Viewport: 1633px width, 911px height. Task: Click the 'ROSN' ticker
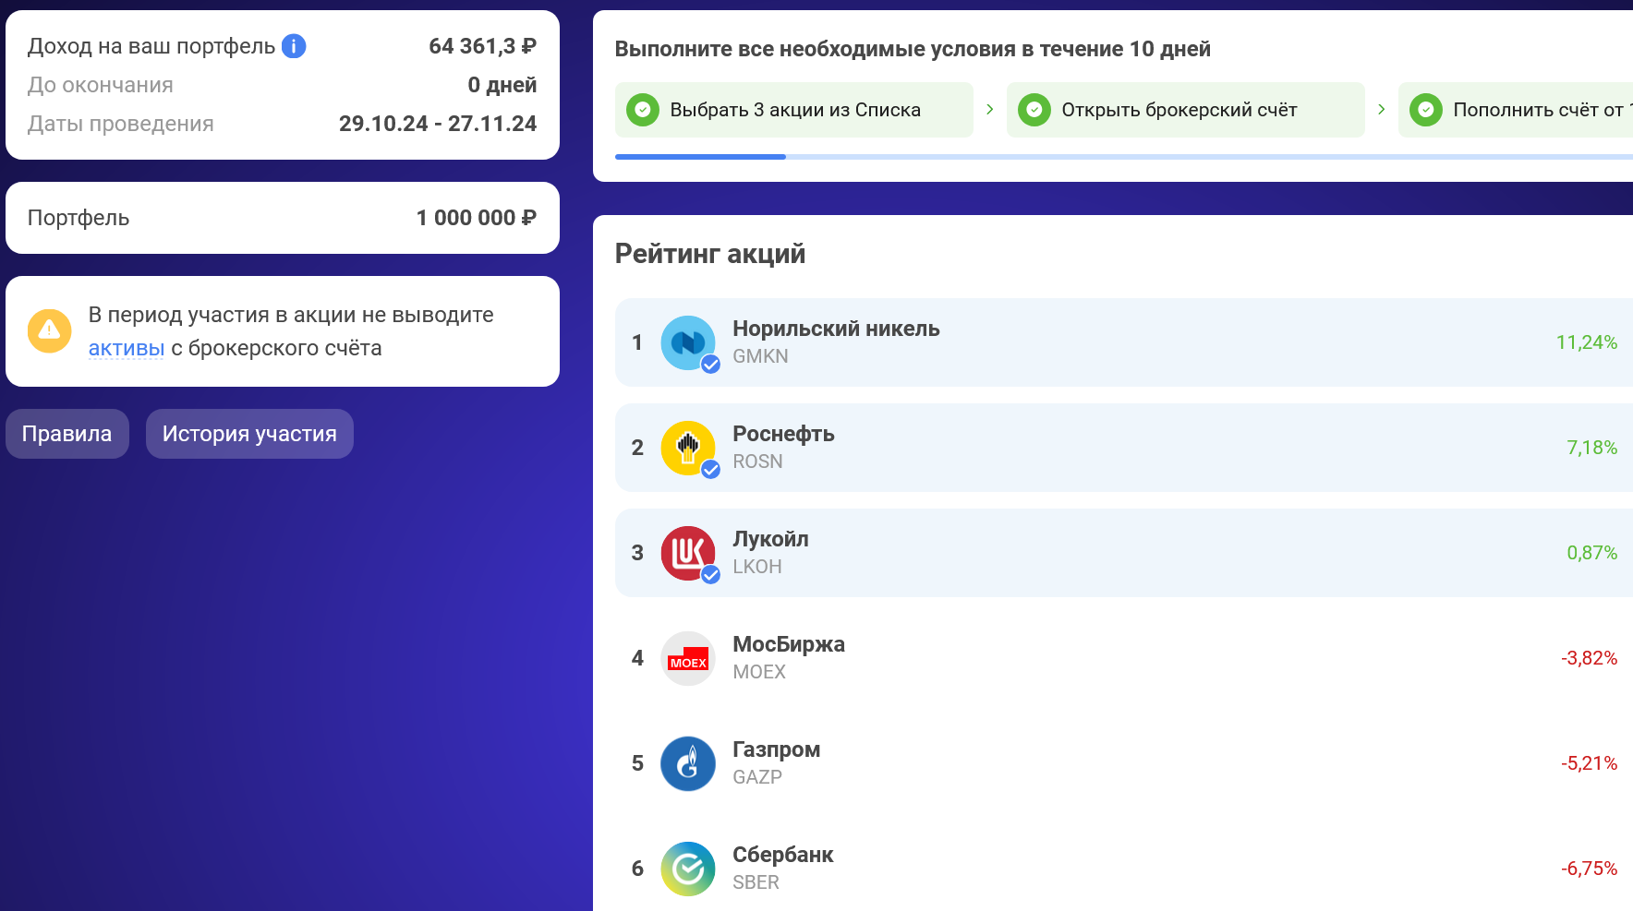click(757, 461)
